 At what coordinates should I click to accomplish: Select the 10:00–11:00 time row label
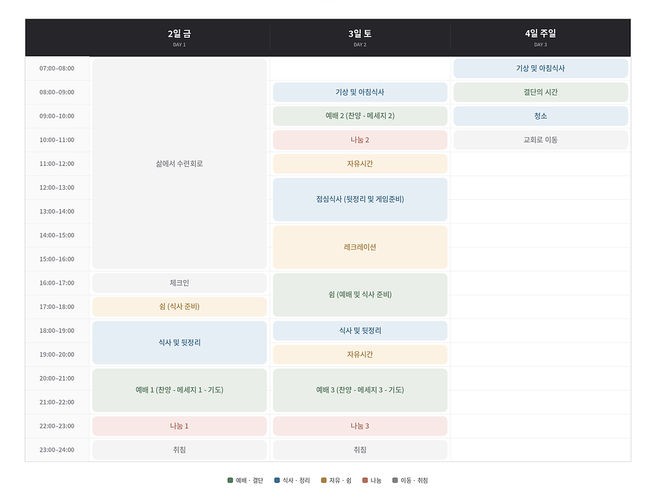pos(57,140)
